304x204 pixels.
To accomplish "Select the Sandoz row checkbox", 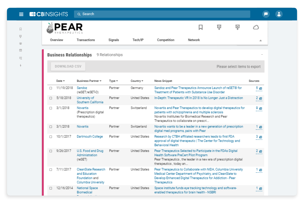I will pos(51,88).
